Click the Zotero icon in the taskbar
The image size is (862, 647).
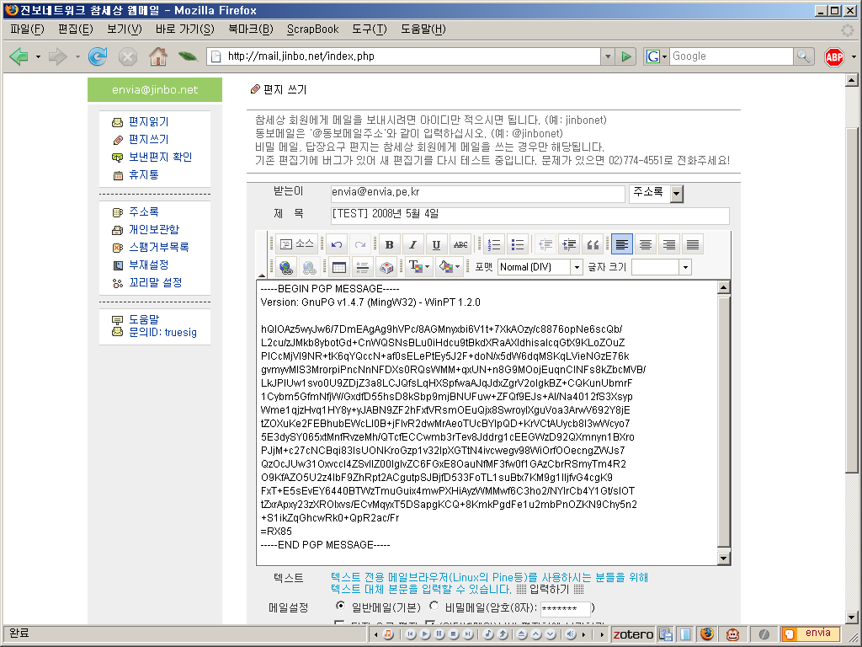point(633,634)
